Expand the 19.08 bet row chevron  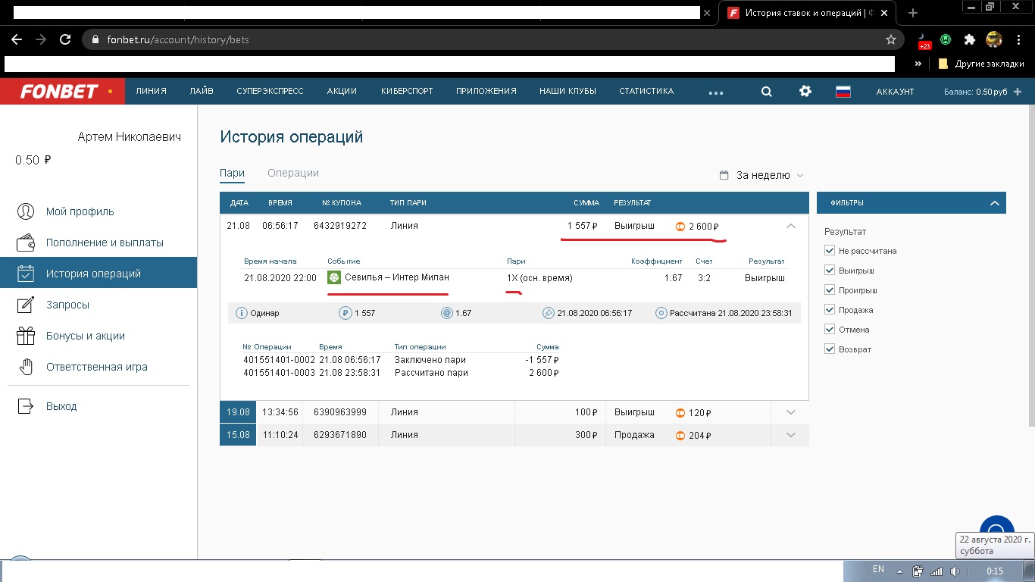click(791, 412)
